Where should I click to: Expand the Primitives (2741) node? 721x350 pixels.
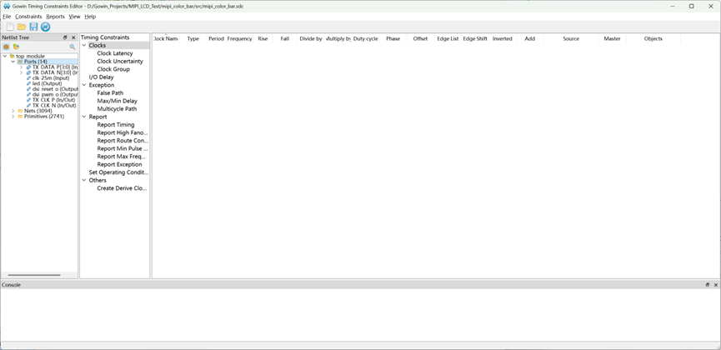click(13, 117)
